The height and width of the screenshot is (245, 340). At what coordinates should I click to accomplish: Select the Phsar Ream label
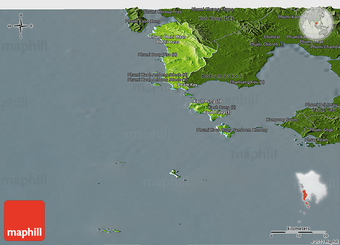[x=316, y=140]
